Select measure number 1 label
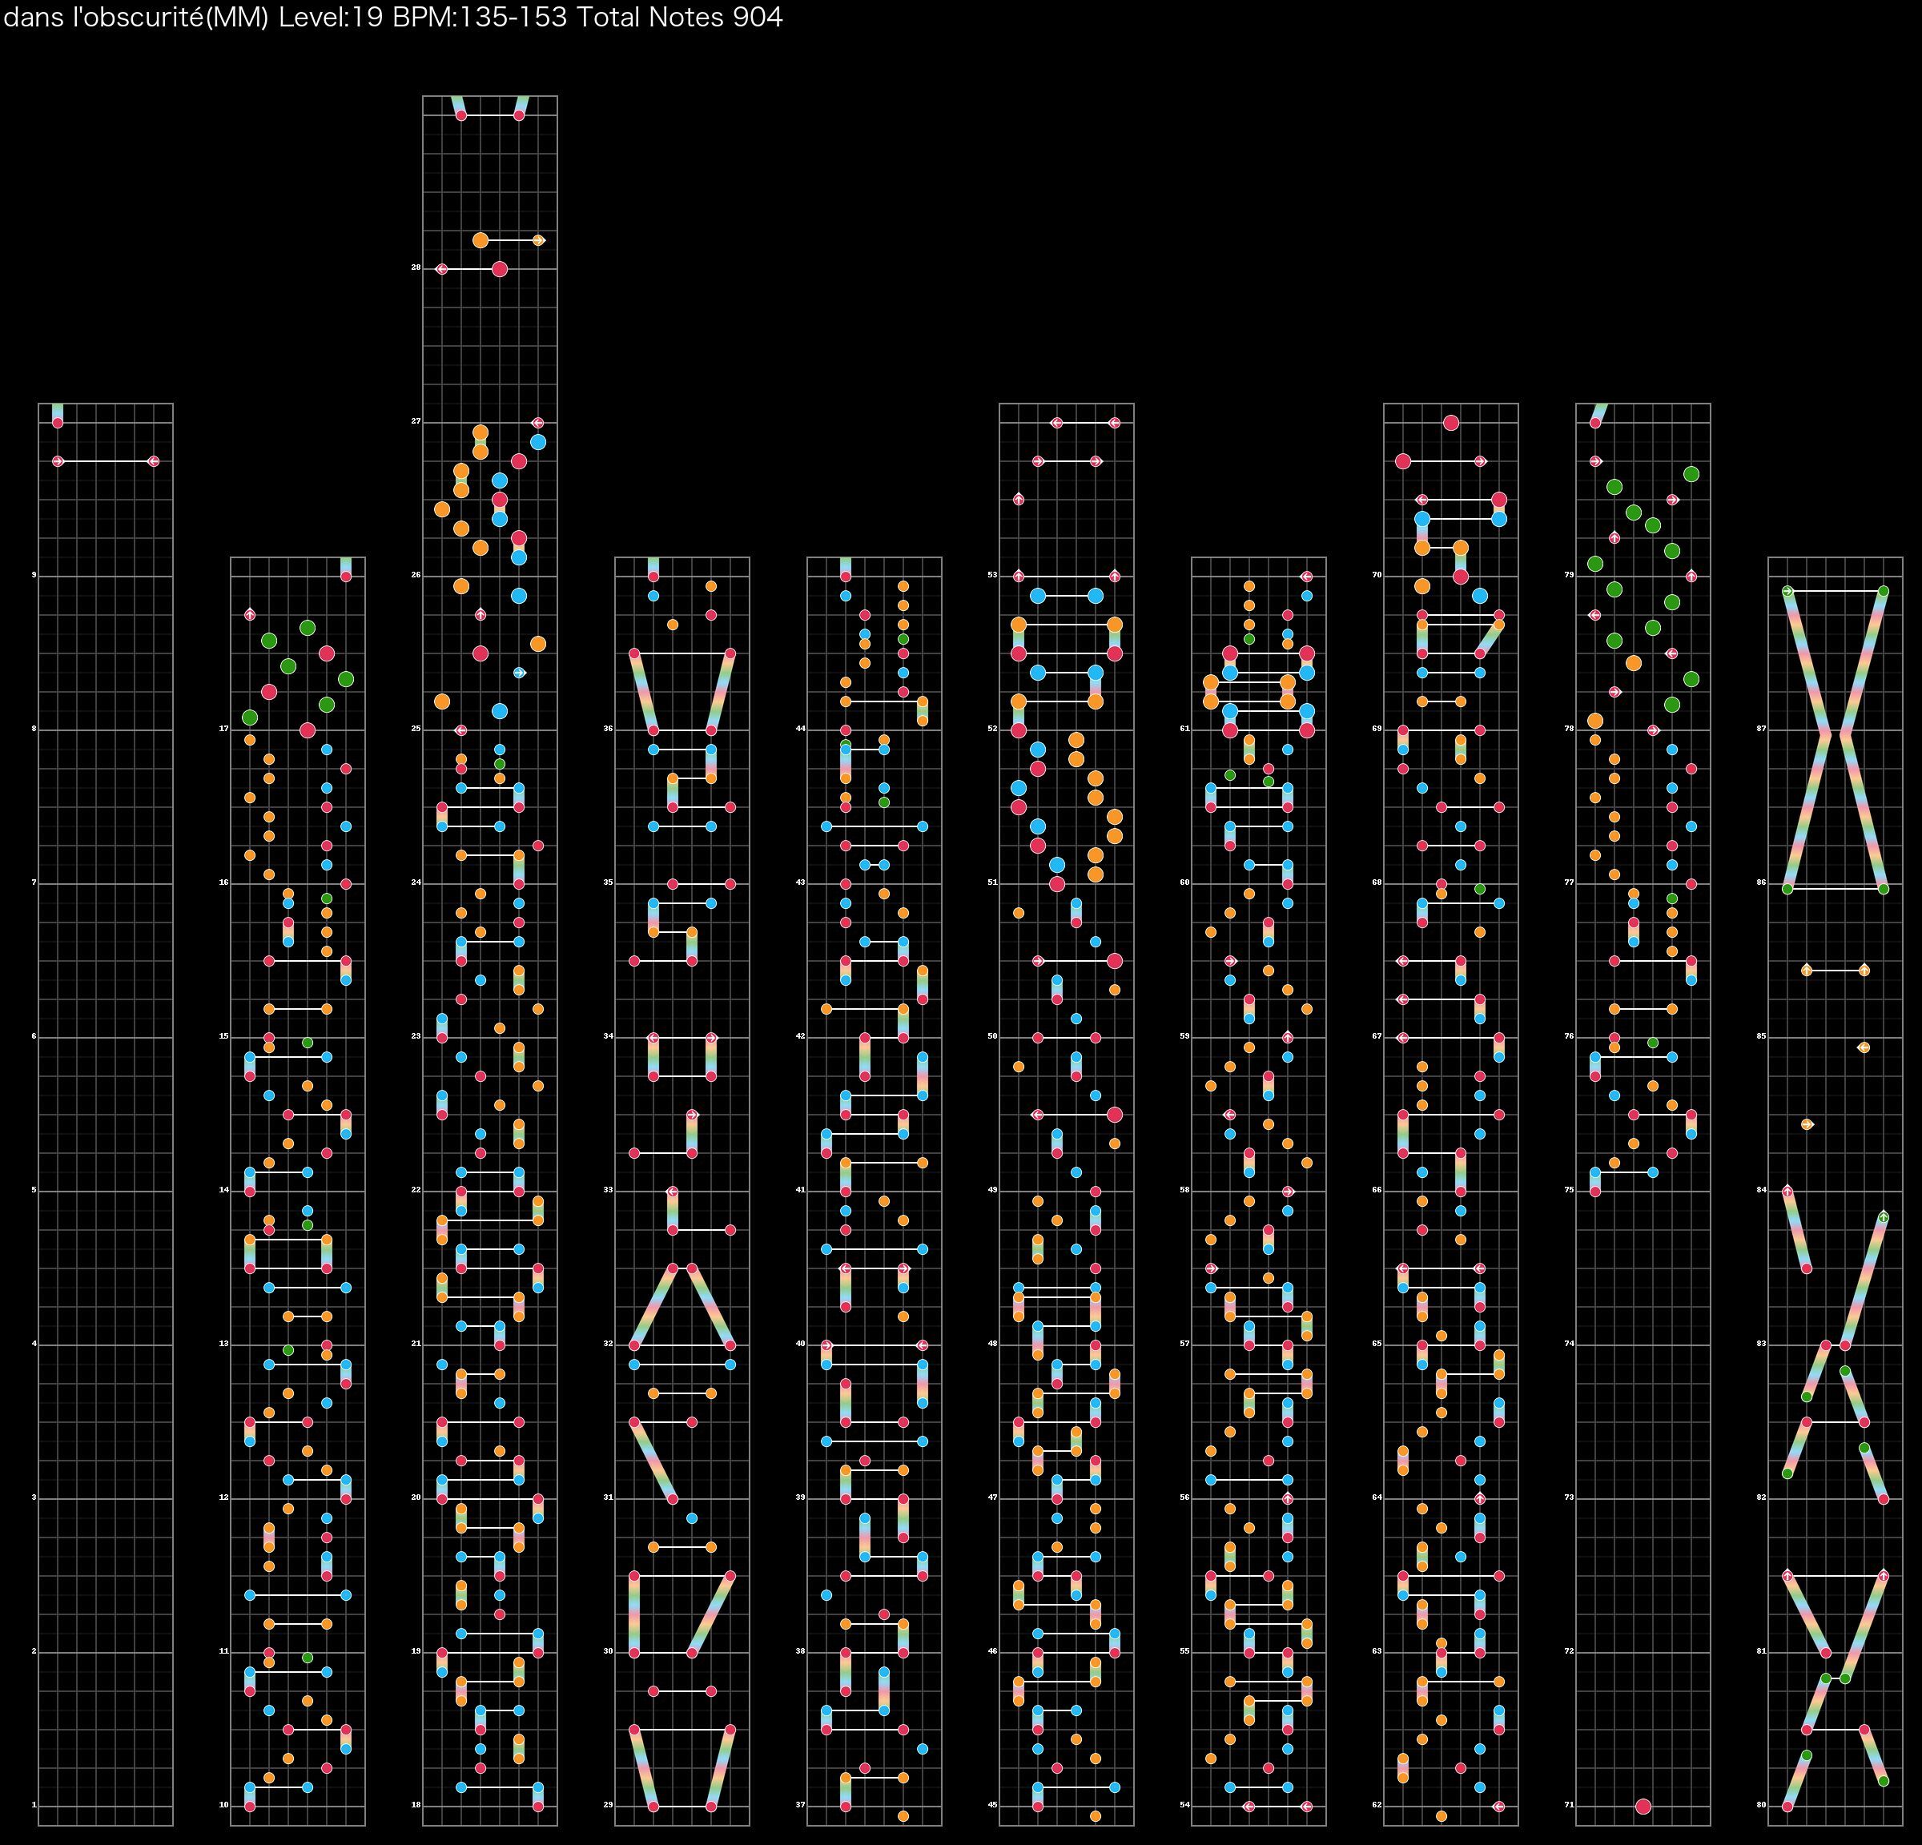 tap(34, 1805)
